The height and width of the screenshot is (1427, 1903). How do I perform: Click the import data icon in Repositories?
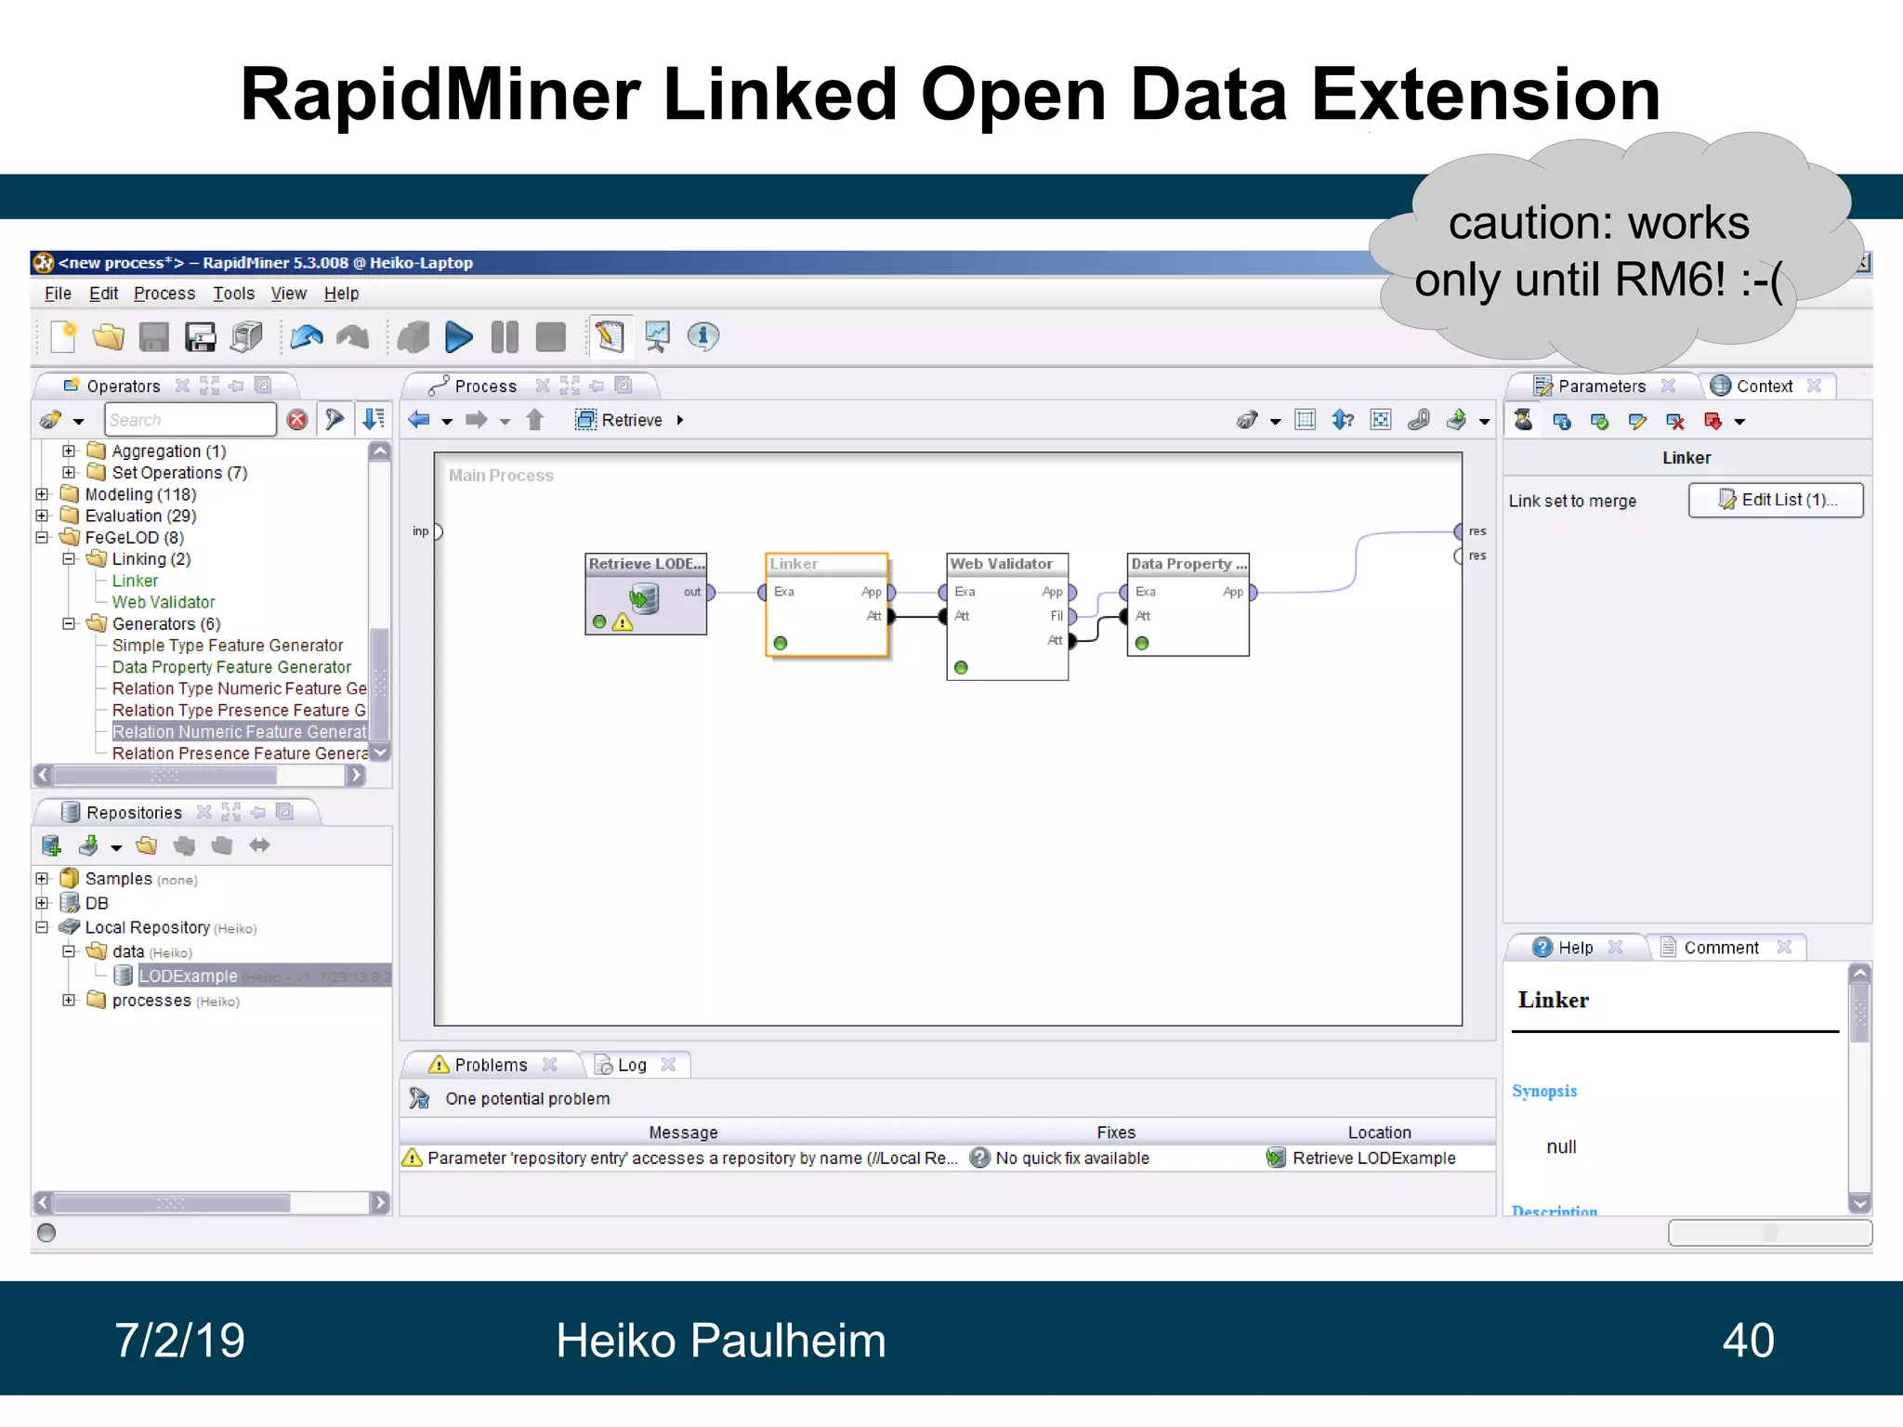[88, 845]
